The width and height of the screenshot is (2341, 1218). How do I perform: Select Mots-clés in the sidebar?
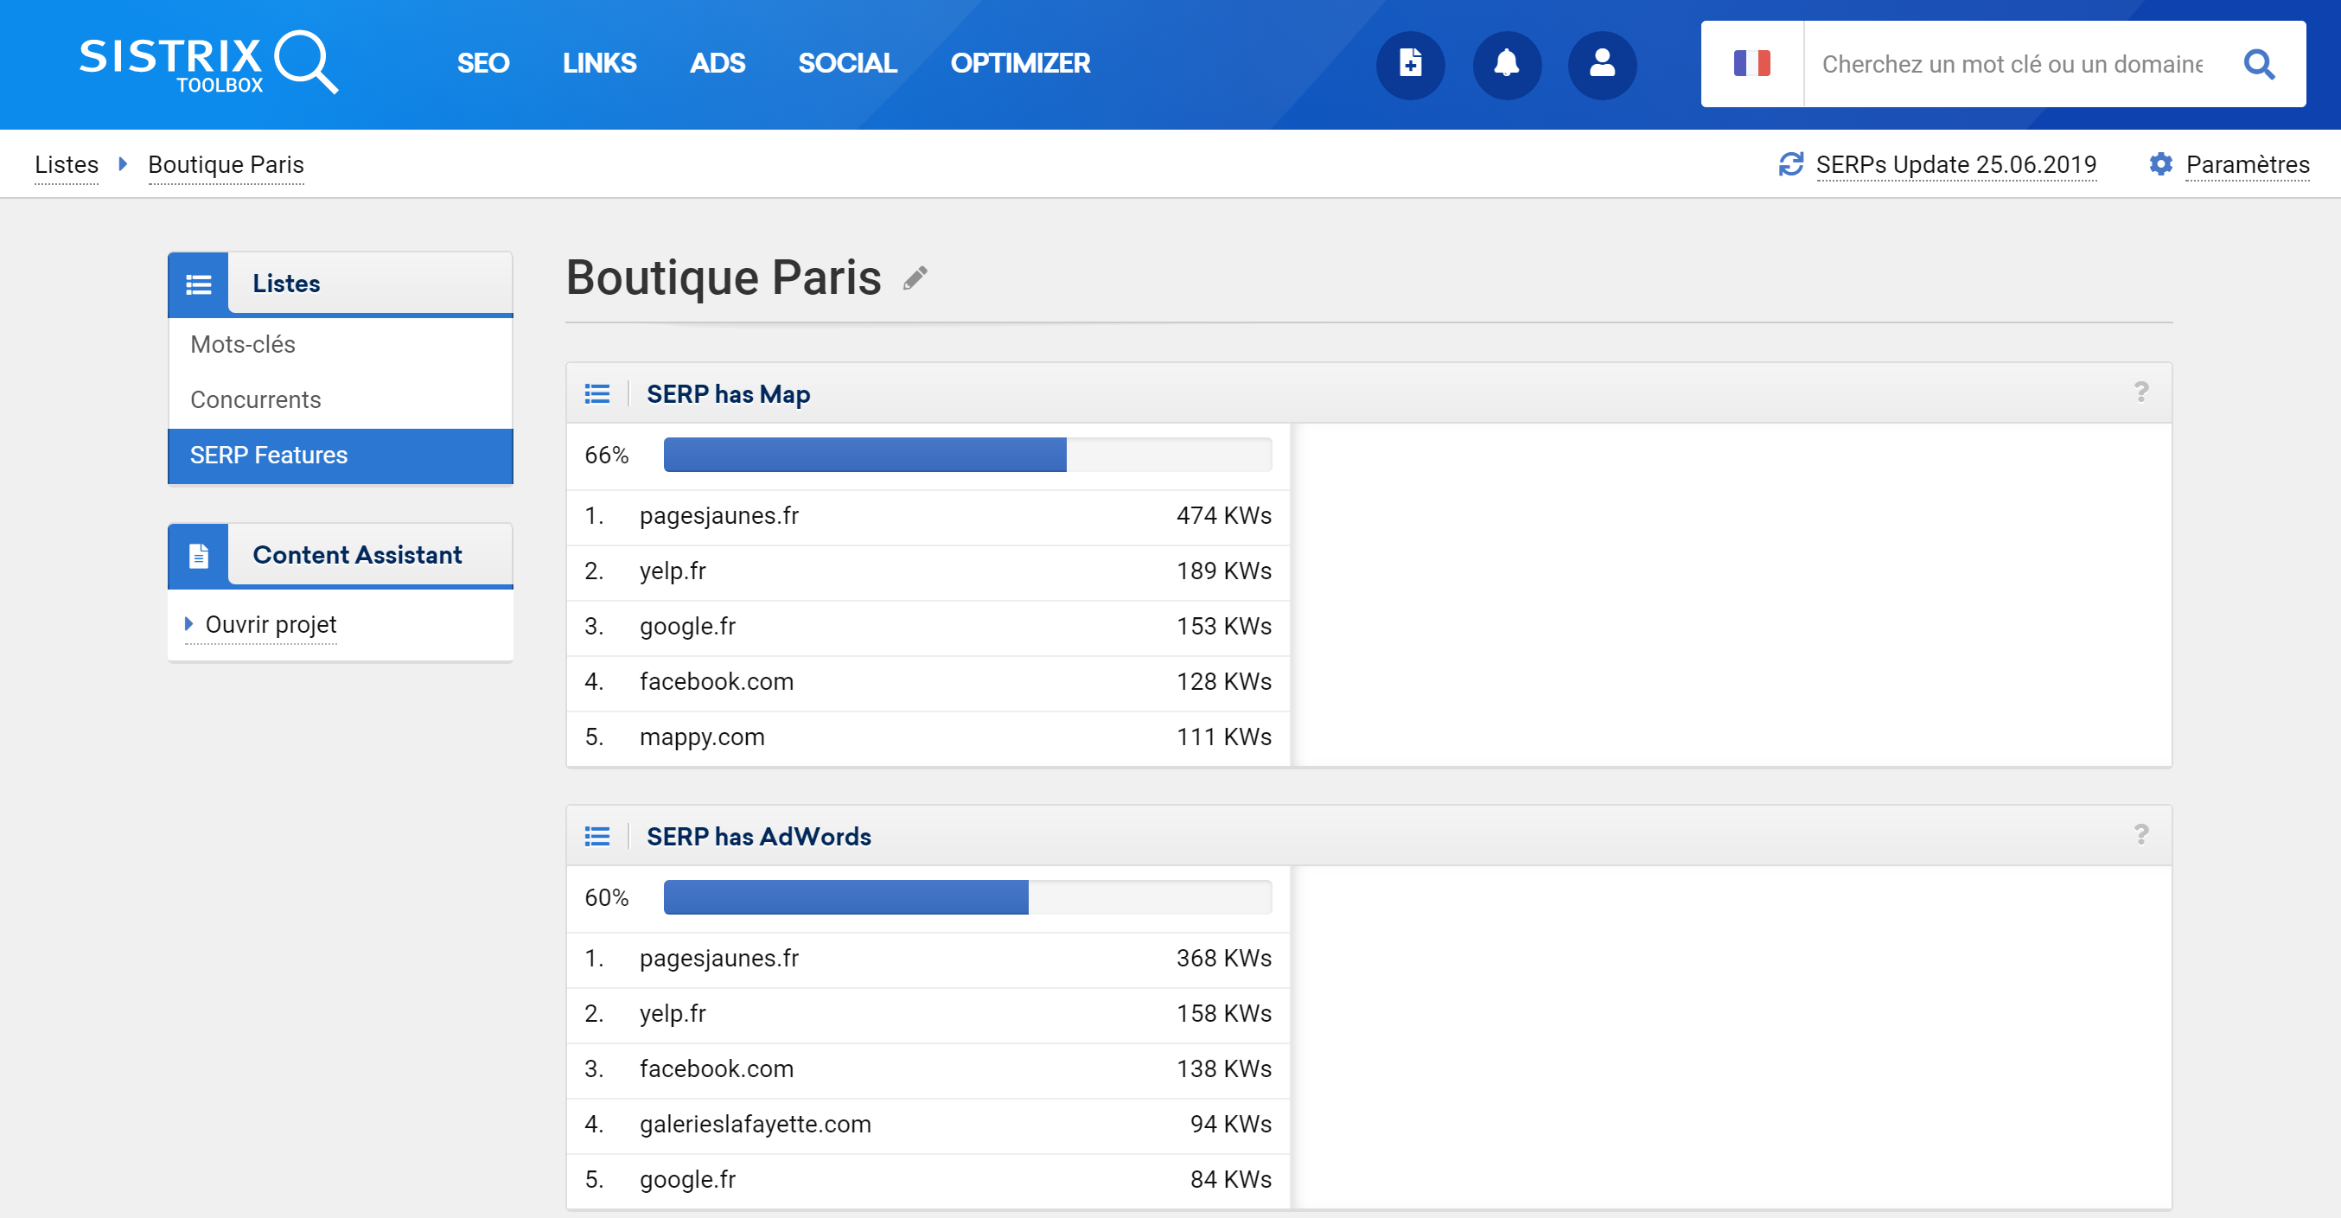point(341,345)
